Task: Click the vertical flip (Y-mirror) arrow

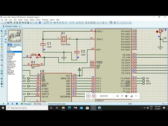Action: pyautogui.click(x=5, y=42)
